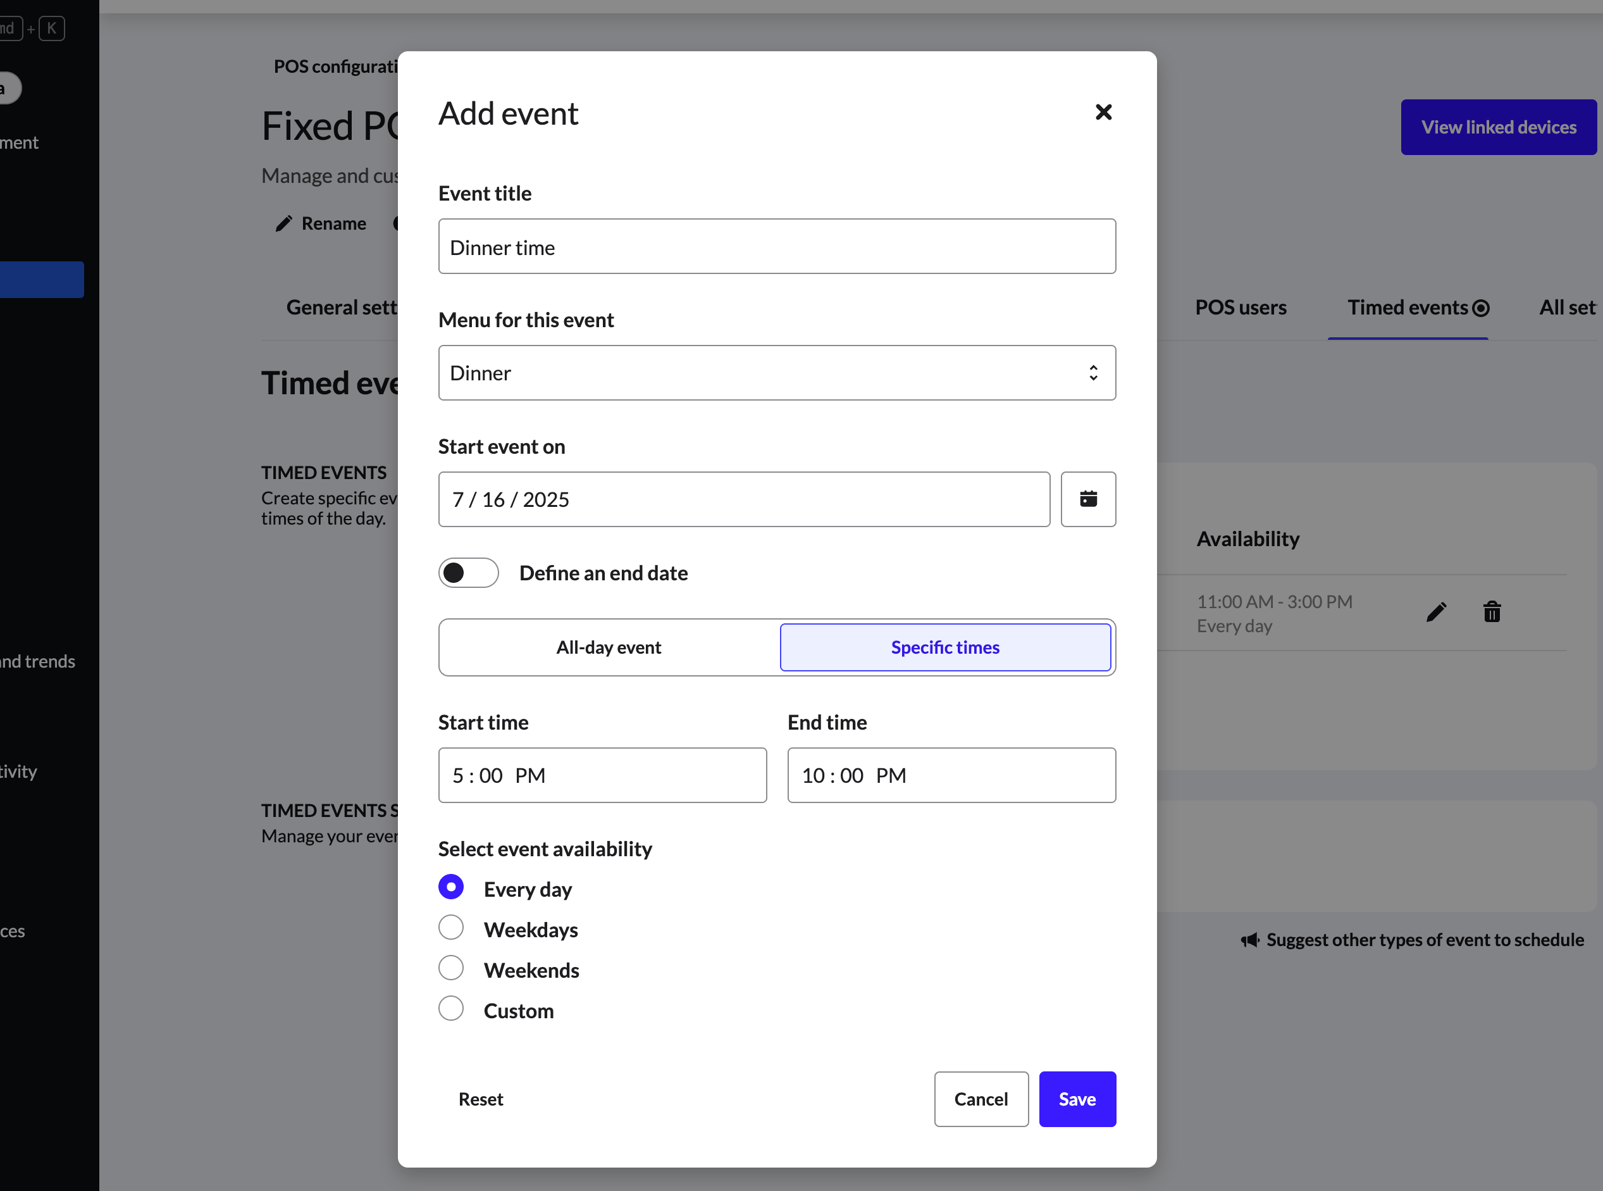Select the Weekdays availability option
Screen dimensions: 1603x1191
point(451,928)
